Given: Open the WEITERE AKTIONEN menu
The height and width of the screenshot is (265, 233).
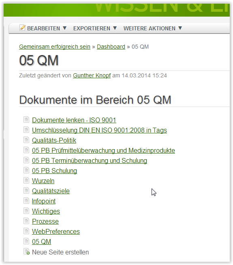Looking at the screenshot, I should [x=150, y=28].
